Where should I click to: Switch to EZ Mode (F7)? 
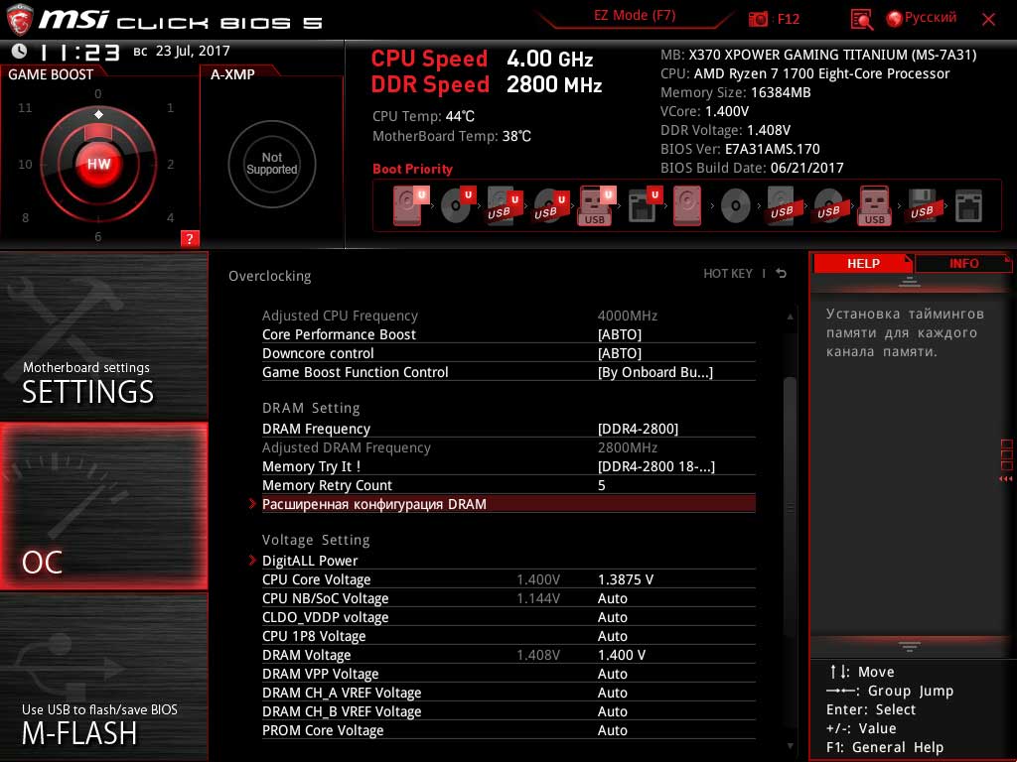pos(635,16)
